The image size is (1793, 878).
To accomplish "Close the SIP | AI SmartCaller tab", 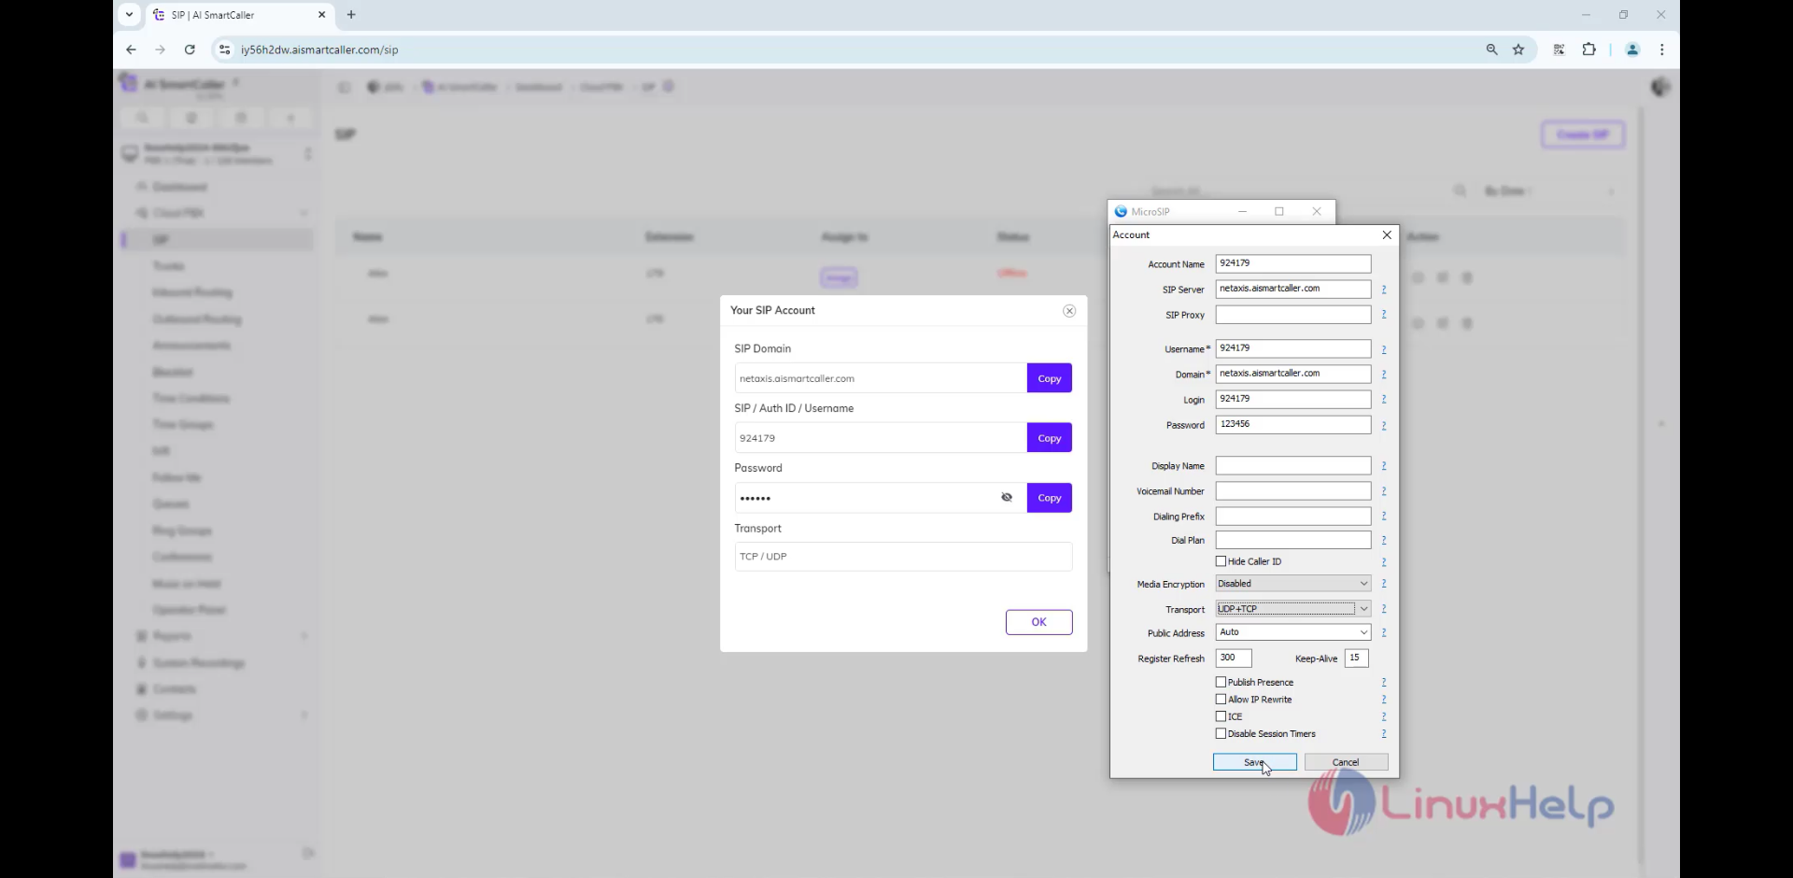I will tap(321, 15).
